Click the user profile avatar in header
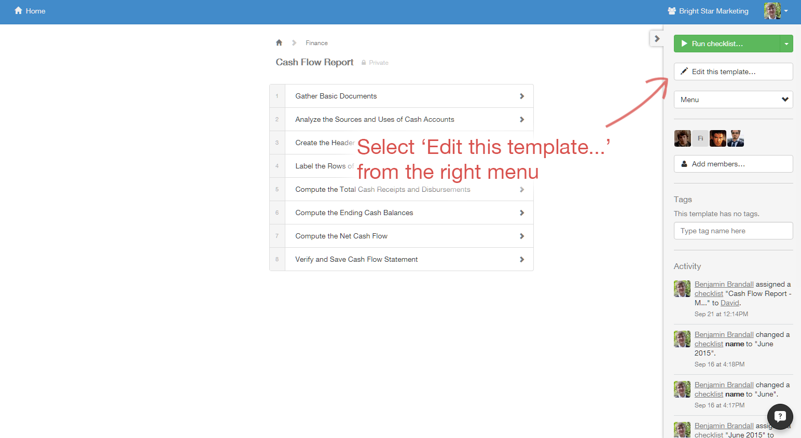The image size is (801, 438). coord(772,11)
